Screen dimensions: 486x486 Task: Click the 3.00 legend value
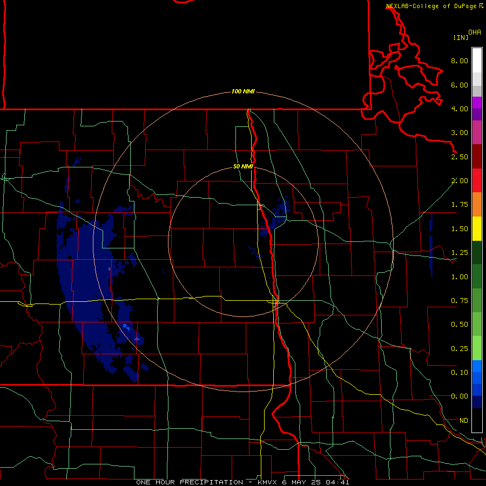click(x=460, y=133)
